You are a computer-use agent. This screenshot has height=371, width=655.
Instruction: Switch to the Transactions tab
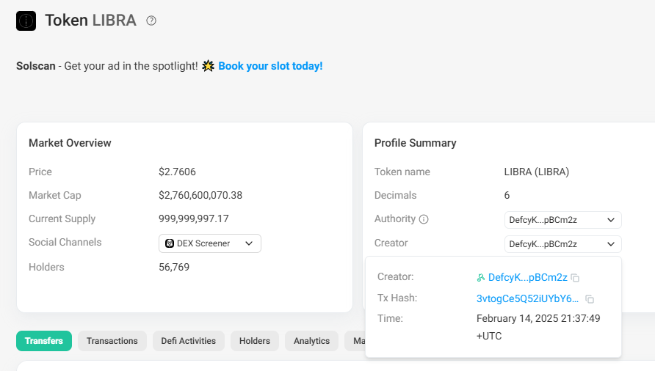[112, 341]
